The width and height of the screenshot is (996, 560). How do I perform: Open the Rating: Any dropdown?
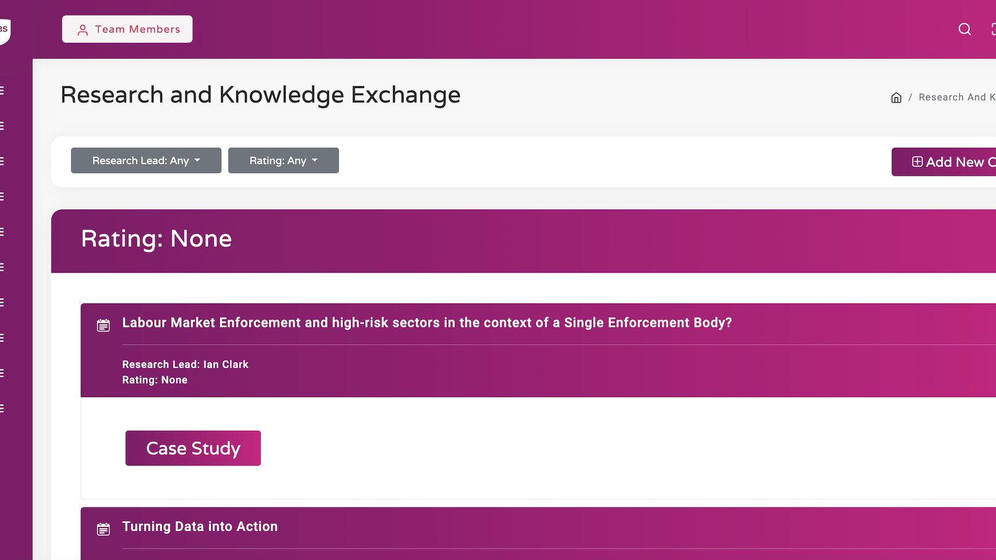point(283,160)
